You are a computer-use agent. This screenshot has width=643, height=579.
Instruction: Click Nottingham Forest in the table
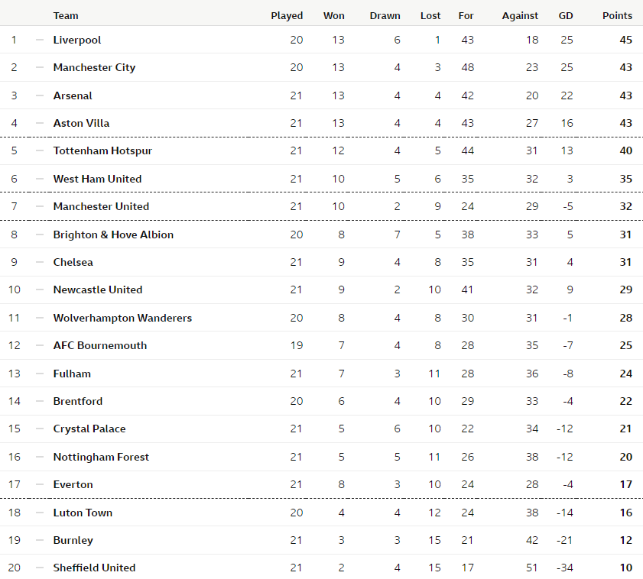click(101, 457)
